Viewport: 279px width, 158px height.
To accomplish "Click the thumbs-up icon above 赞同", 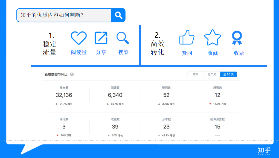I will (187, 37).
